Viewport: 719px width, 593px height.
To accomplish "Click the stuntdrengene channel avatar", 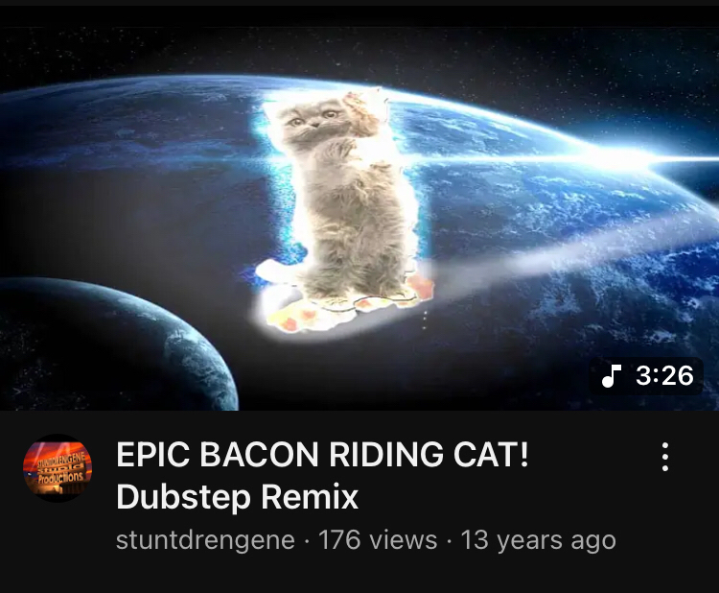I will [58, 468].
